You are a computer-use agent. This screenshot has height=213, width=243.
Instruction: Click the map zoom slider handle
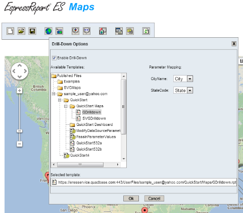click(x=20, y=131)
